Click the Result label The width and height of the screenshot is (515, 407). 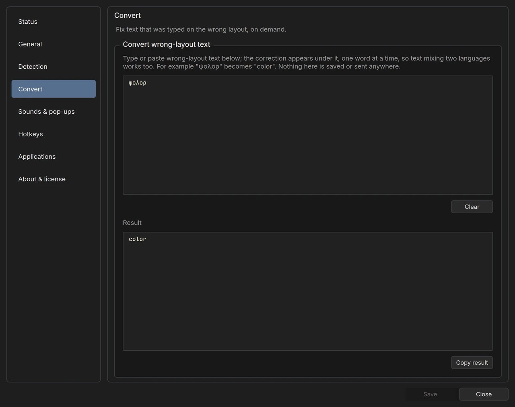[132, 223]
